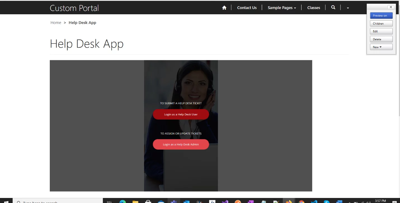This screenshot has width=400, height=203.
Task: Click the Help Desk App page heading
Action: click(87, 44)
